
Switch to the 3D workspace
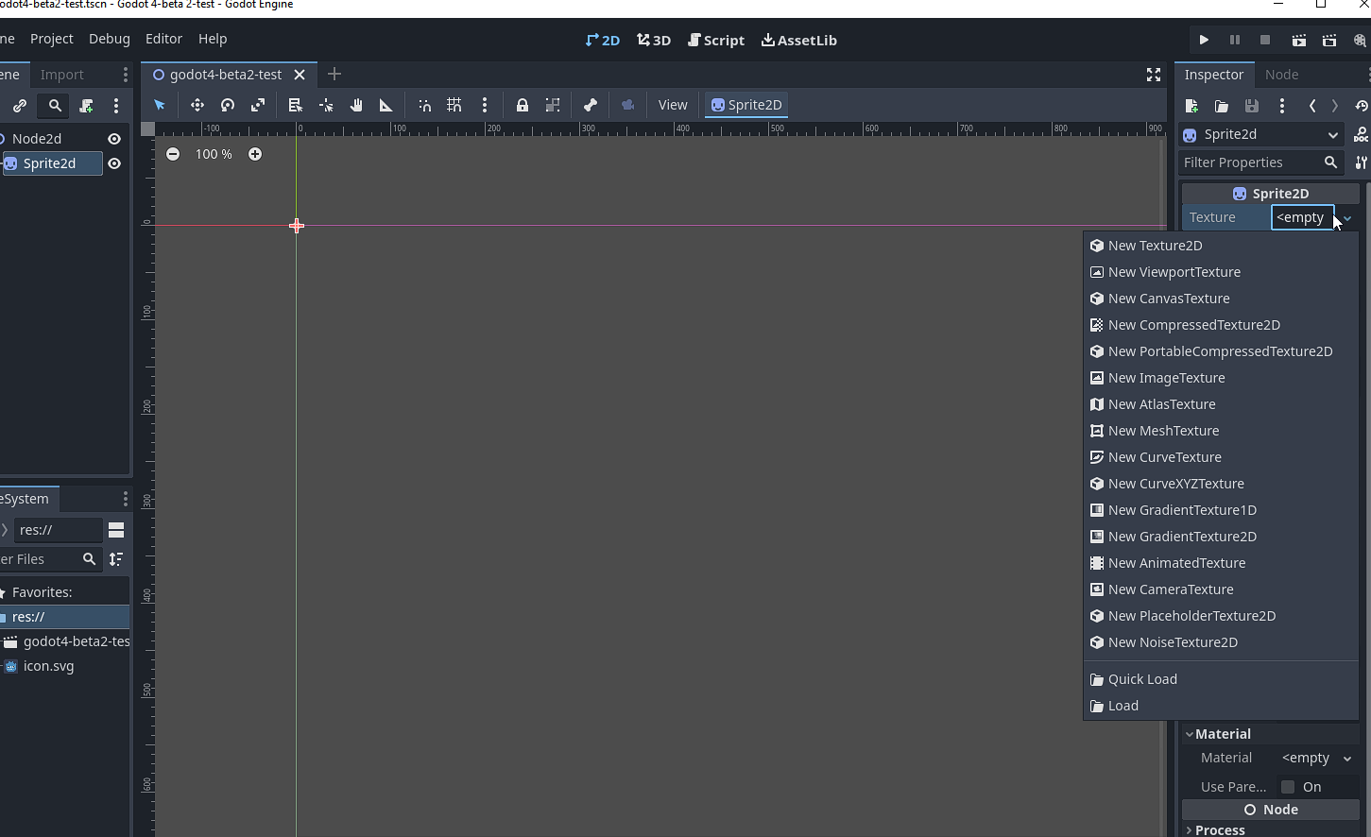coord(654,40)
